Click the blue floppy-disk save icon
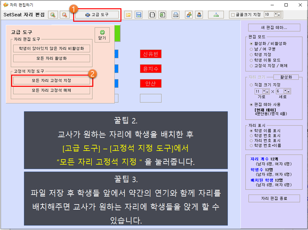 point(138,15)
